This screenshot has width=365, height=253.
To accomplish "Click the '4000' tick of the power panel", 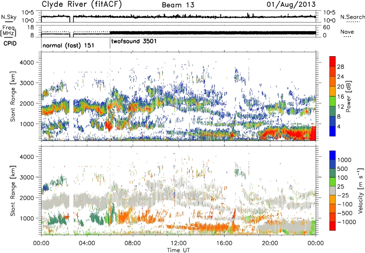I will pyautogui.click(x=27, y=63).
